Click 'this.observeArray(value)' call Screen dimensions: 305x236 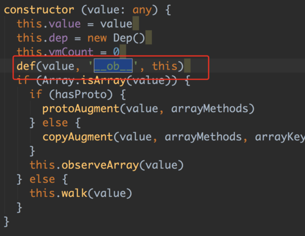coord(107,165)
